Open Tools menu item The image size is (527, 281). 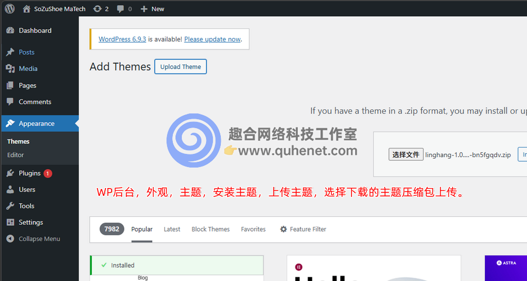pos(40,206)
